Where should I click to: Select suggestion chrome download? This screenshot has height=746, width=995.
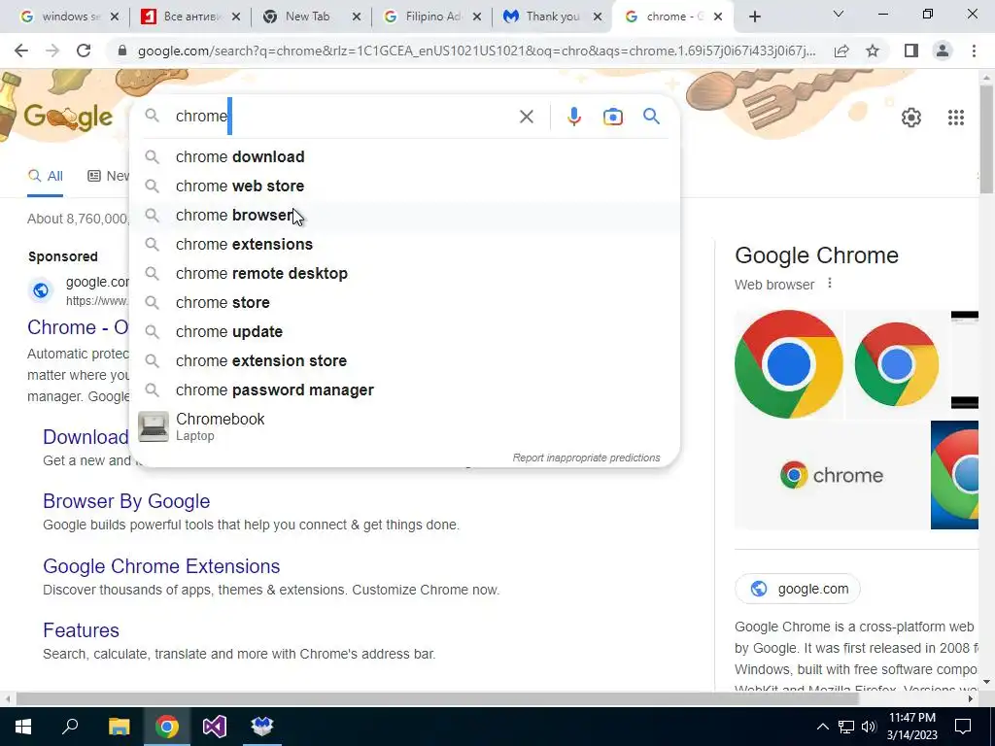pos(405,156)
